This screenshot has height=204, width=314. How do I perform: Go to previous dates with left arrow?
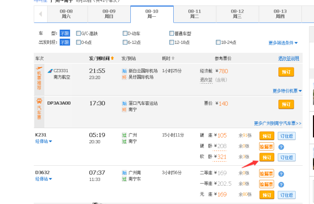[41, 14]
